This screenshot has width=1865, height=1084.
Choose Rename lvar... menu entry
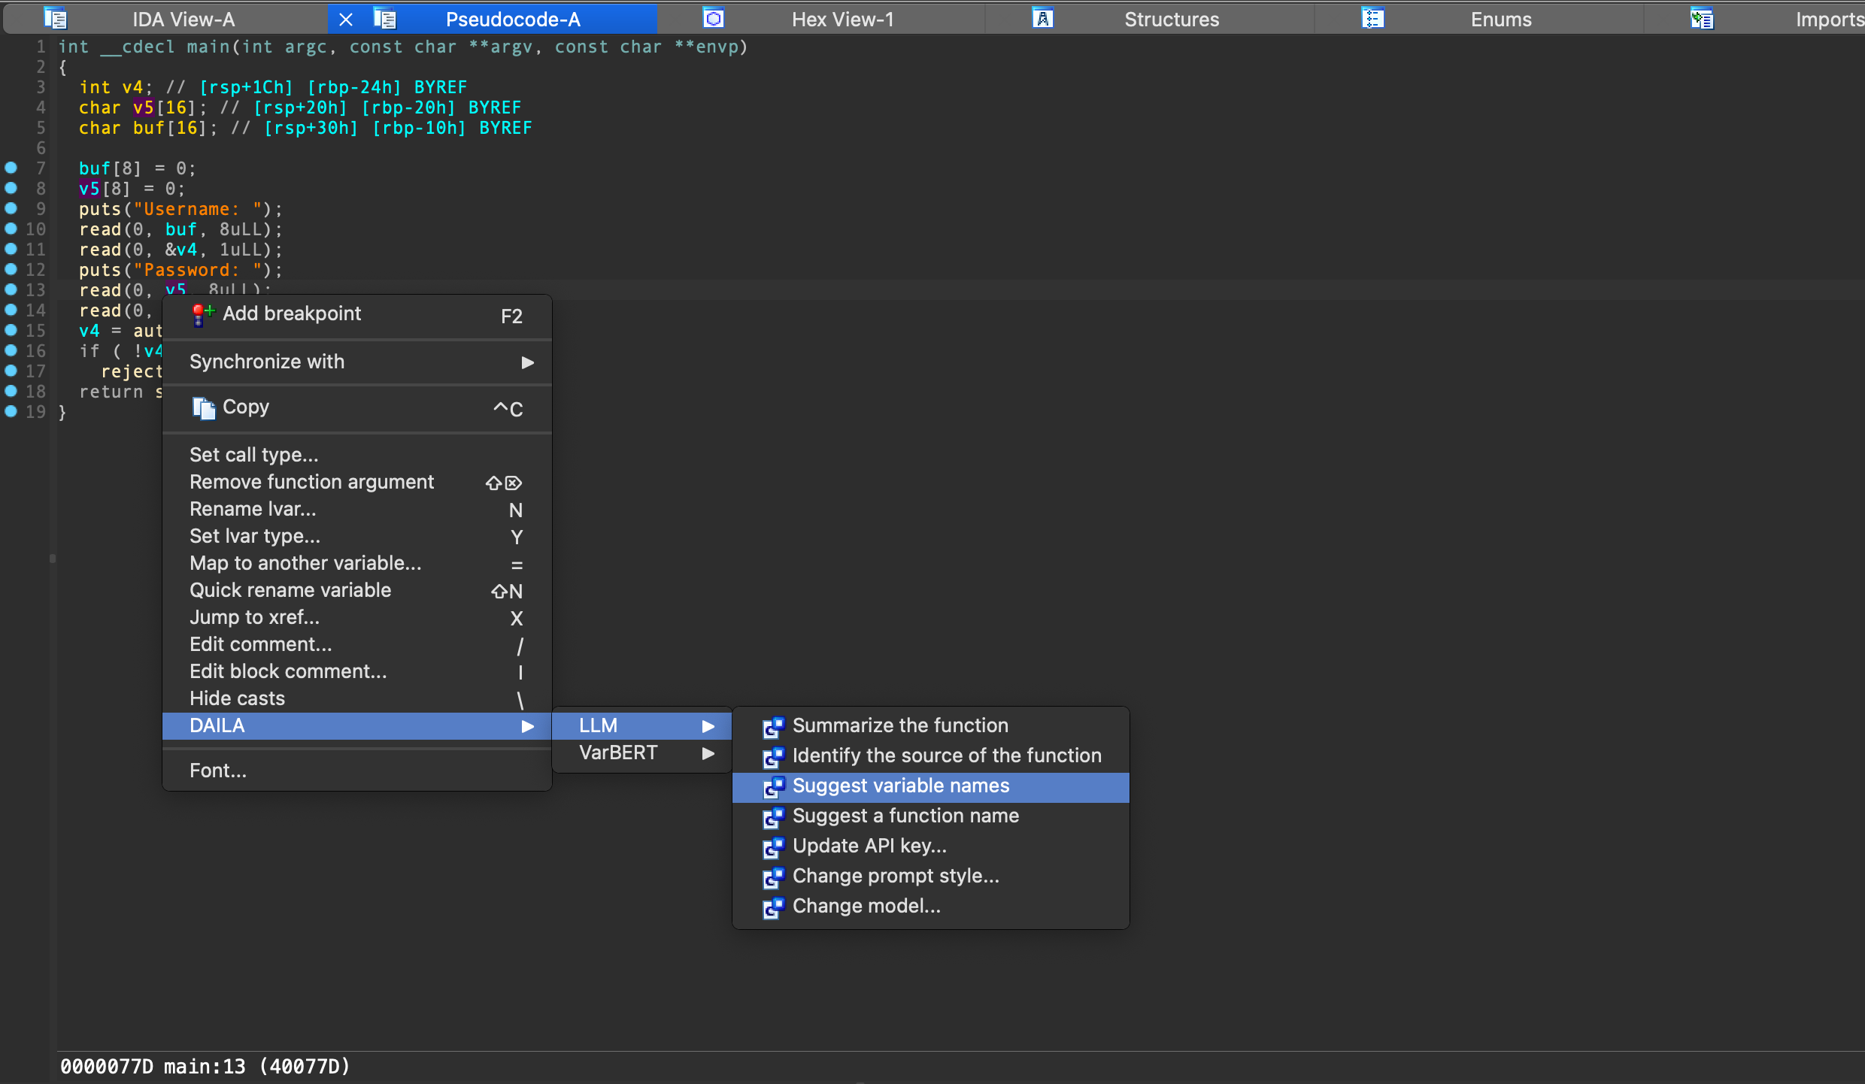253,510
